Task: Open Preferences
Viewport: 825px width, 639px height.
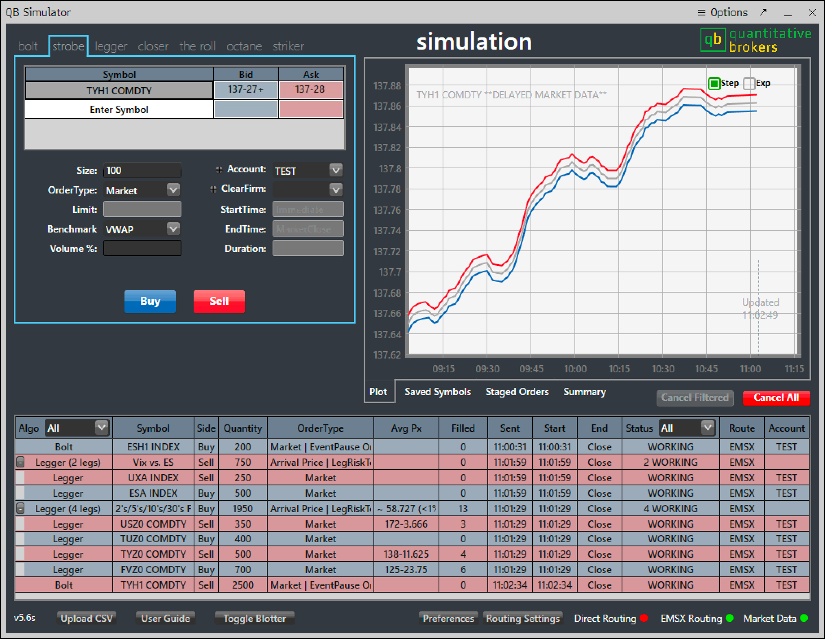Action: pyautogui.click(x=448, y=618)
